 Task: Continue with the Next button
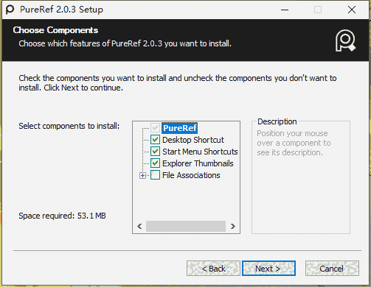tap(268, 269)
